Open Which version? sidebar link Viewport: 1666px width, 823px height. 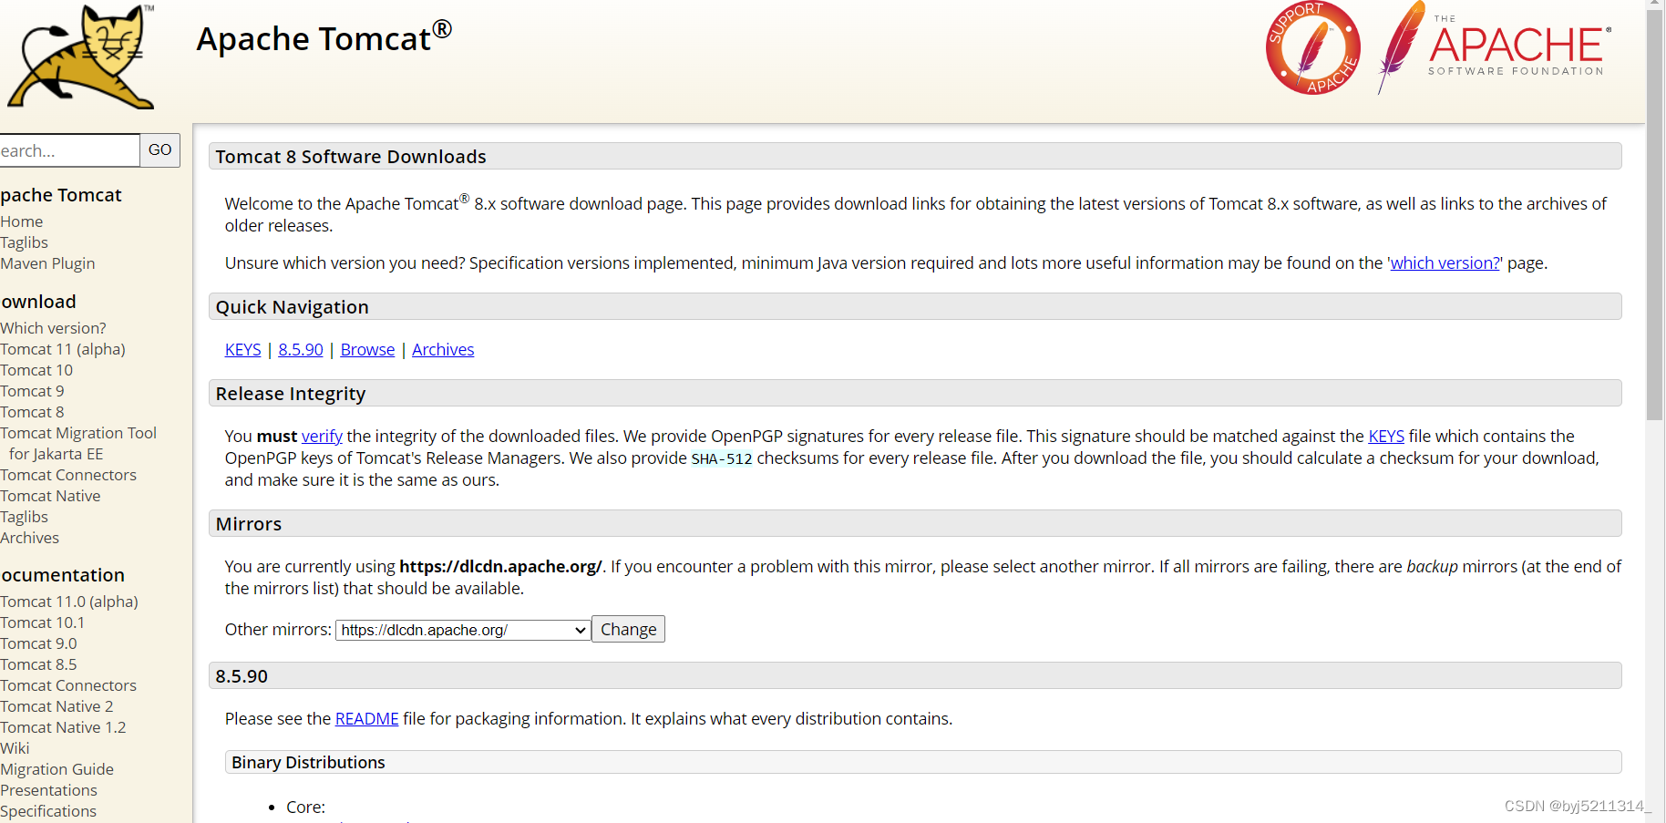(53, 328)
